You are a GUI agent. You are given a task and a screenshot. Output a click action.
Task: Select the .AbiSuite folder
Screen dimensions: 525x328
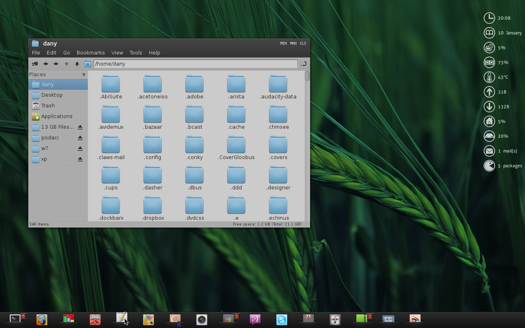coord(111,87)
